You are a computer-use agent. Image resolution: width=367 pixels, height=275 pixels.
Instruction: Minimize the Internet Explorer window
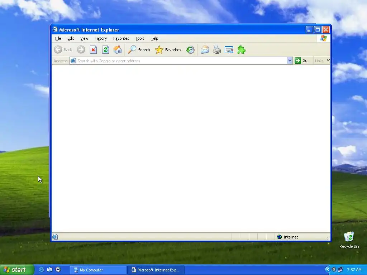coord(309,29)
